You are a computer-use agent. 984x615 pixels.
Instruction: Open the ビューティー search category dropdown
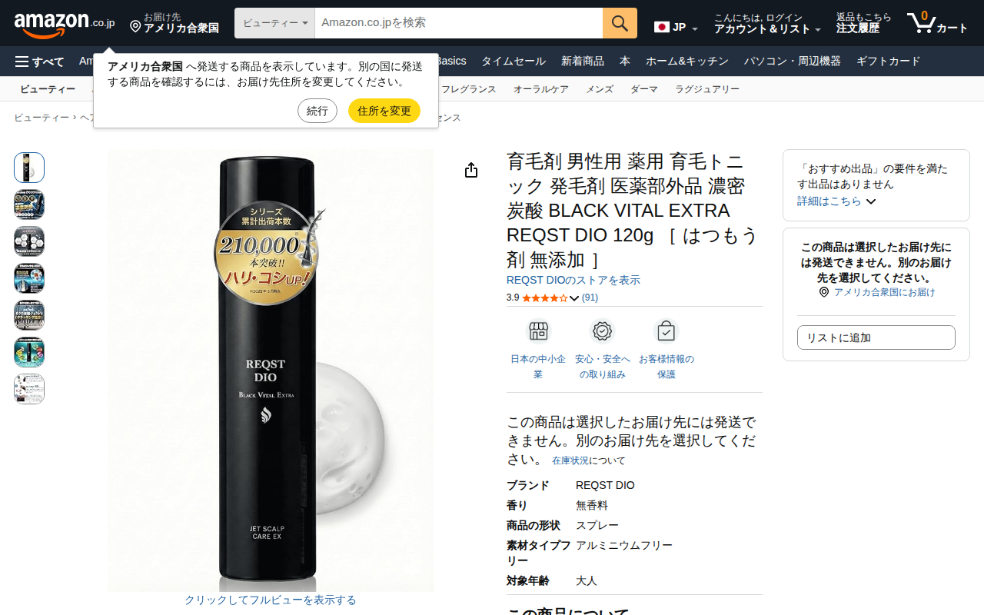point(274,23)
